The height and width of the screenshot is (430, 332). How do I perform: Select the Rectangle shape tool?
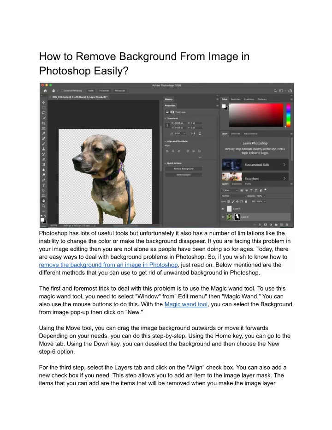point(43,195)
